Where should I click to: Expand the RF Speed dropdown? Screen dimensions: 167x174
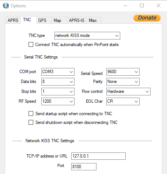[58, 101]
